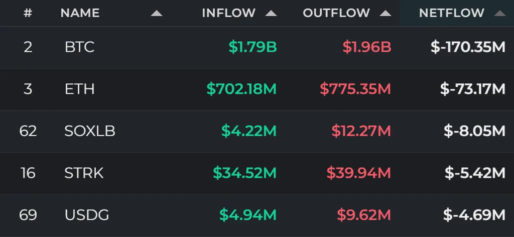Click USDG outflow value $9.62M
The height and width of the screenshot is (237, 514).
tap(364, 215)
